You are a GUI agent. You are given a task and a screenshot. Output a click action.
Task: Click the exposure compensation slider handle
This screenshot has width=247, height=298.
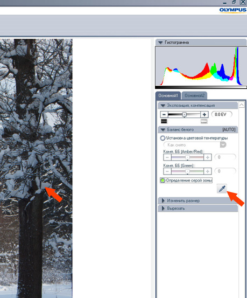tap(184, 114)
